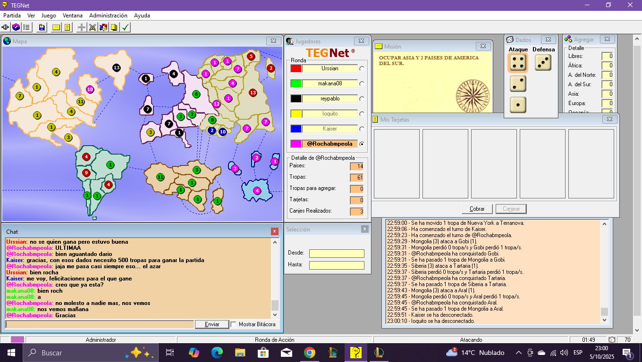Open the Juego menu
Viewport: 642px width, 362px height.
pos(49,16)
